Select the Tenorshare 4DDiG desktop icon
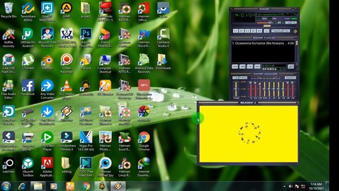The height and width of the screenshot is (191, 339). (x=28, y=12)
